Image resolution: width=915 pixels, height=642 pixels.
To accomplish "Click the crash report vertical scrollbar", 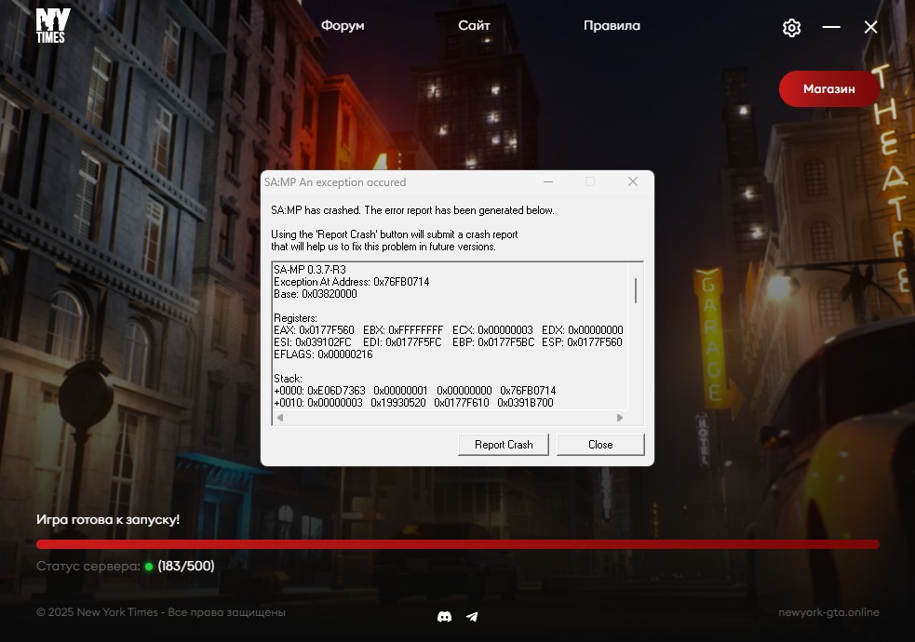I will [x=636, y=291].
